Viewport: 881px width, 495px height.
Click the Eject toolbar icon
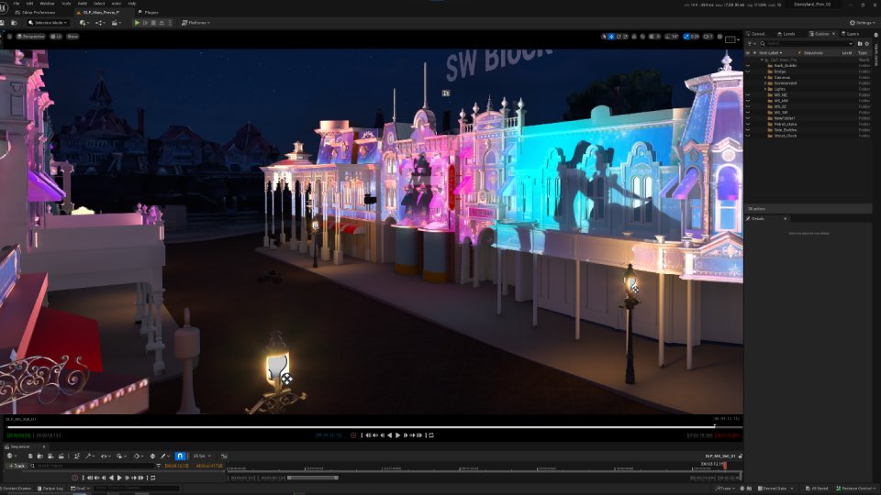162,23
